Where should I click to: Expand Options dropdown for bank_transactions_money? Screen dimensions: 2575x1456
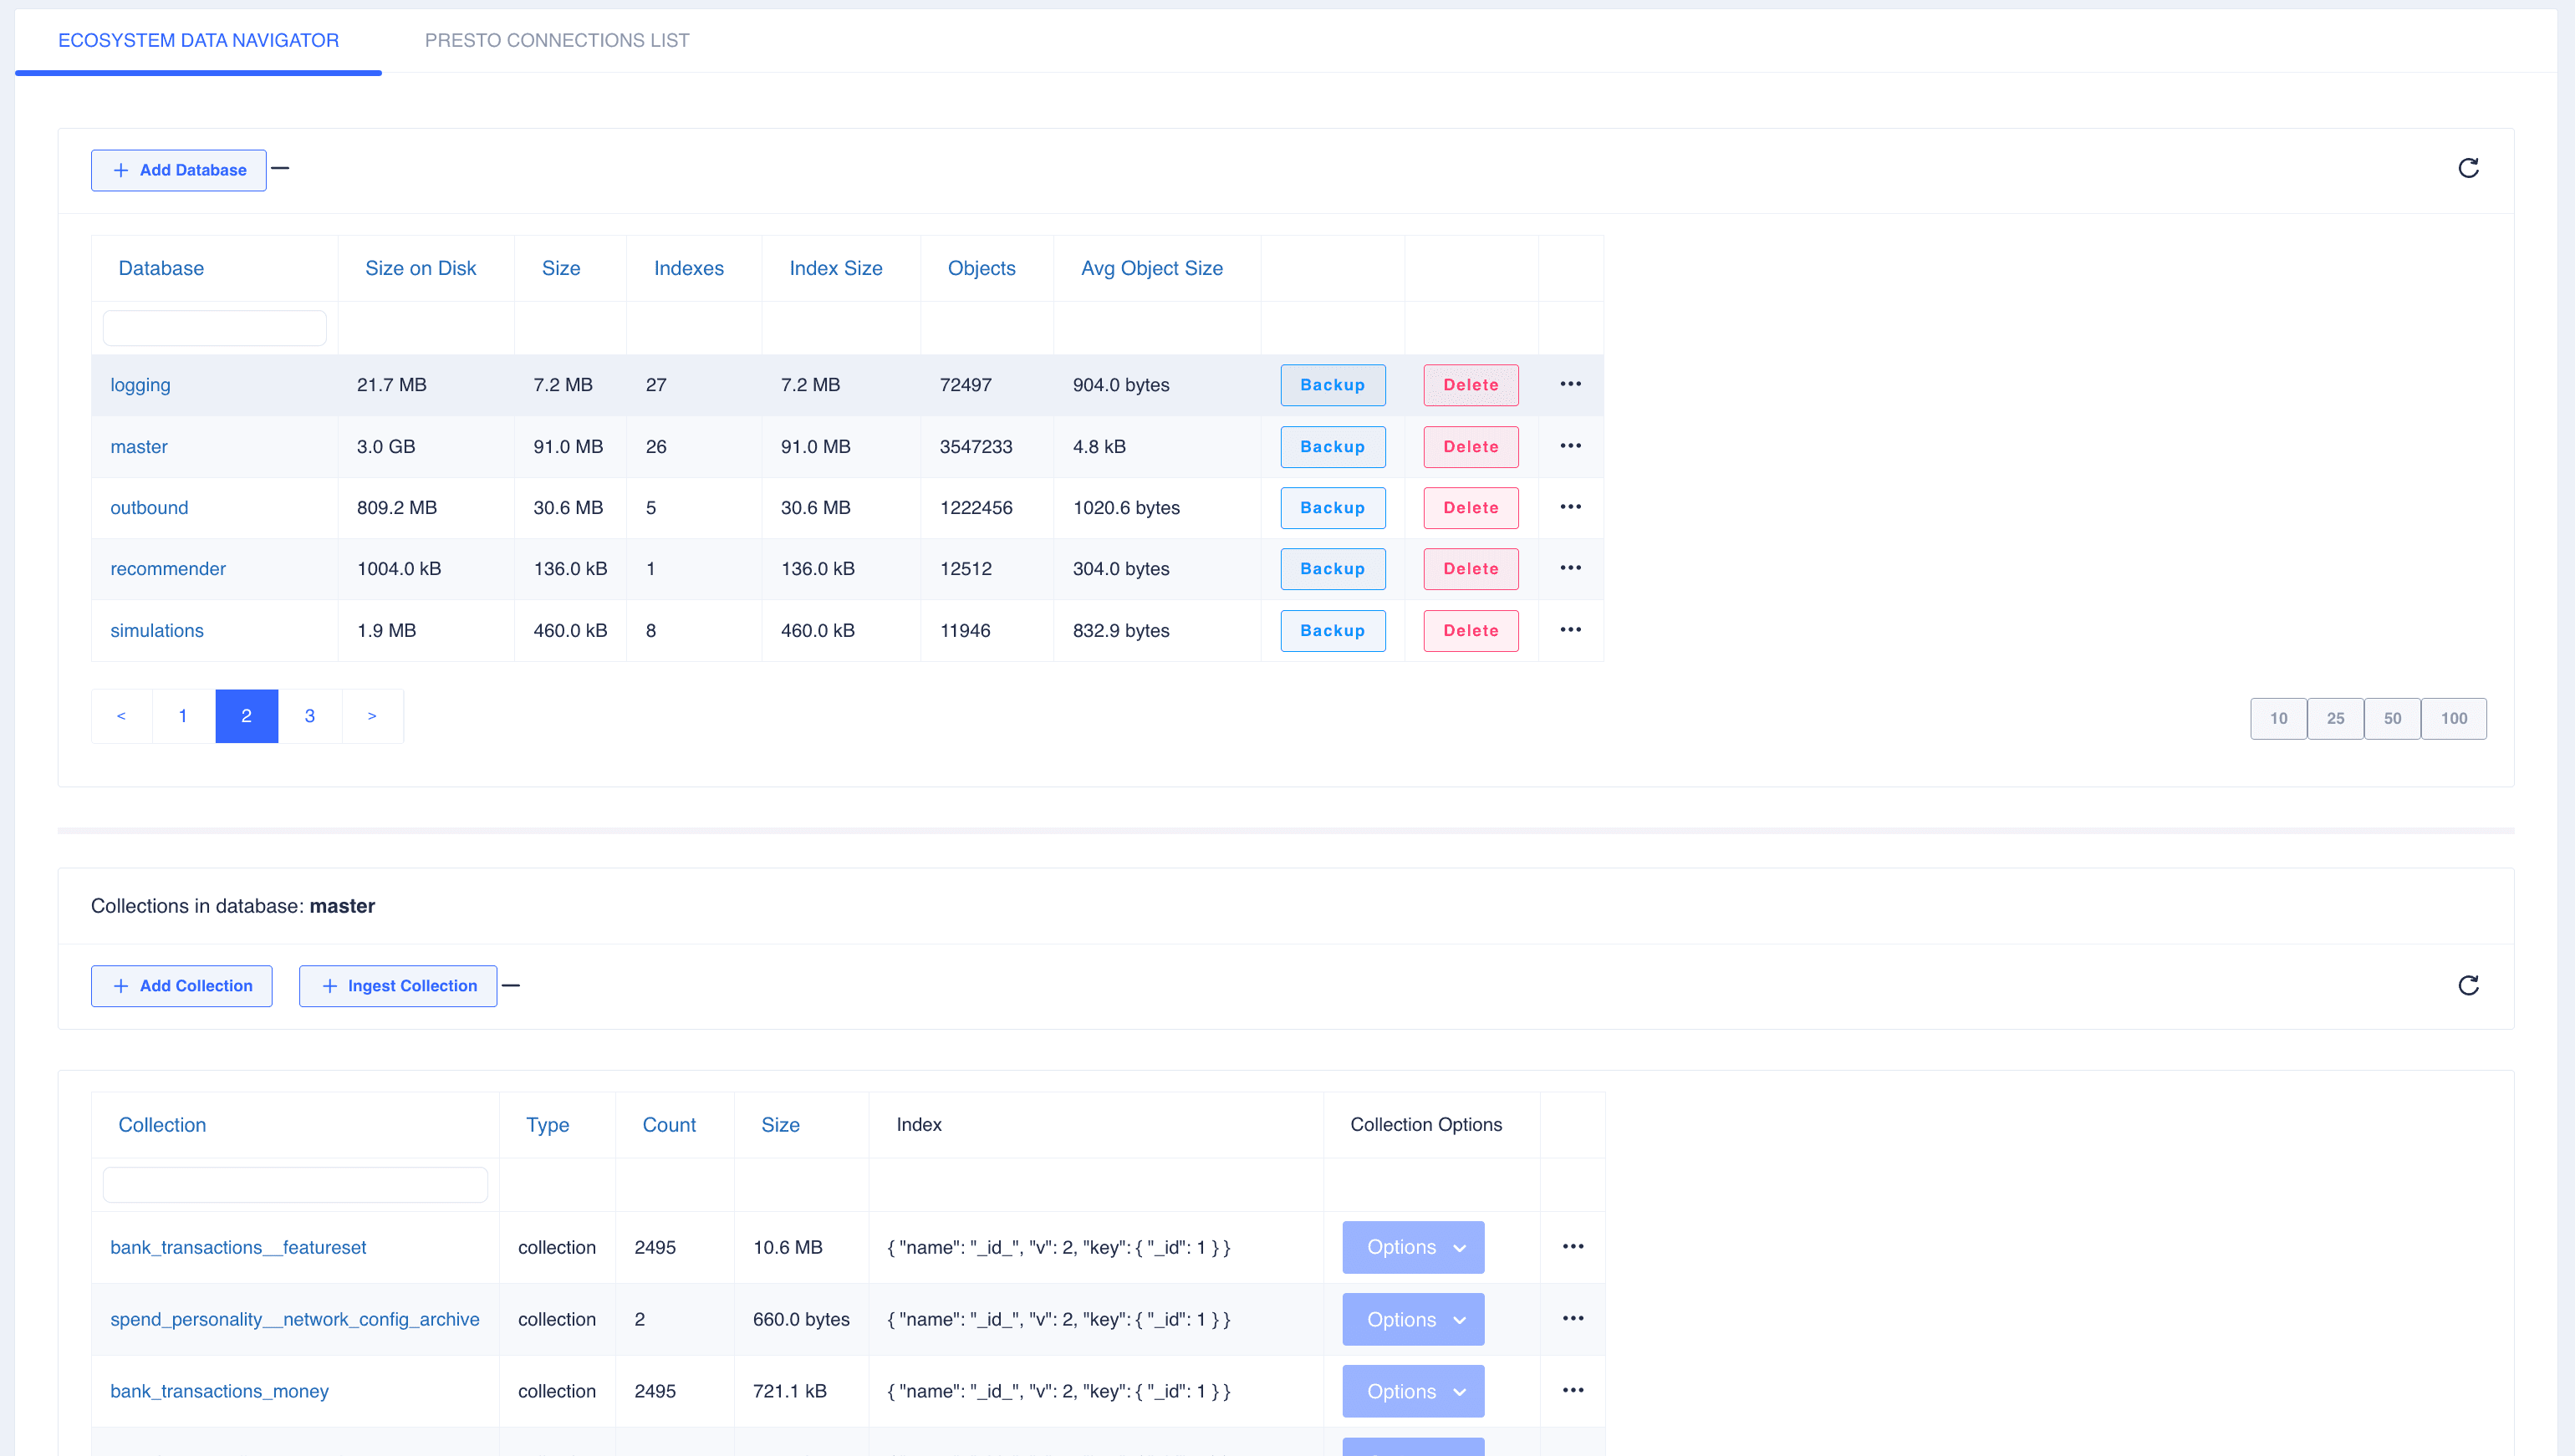click(x=1412, y=1391)
